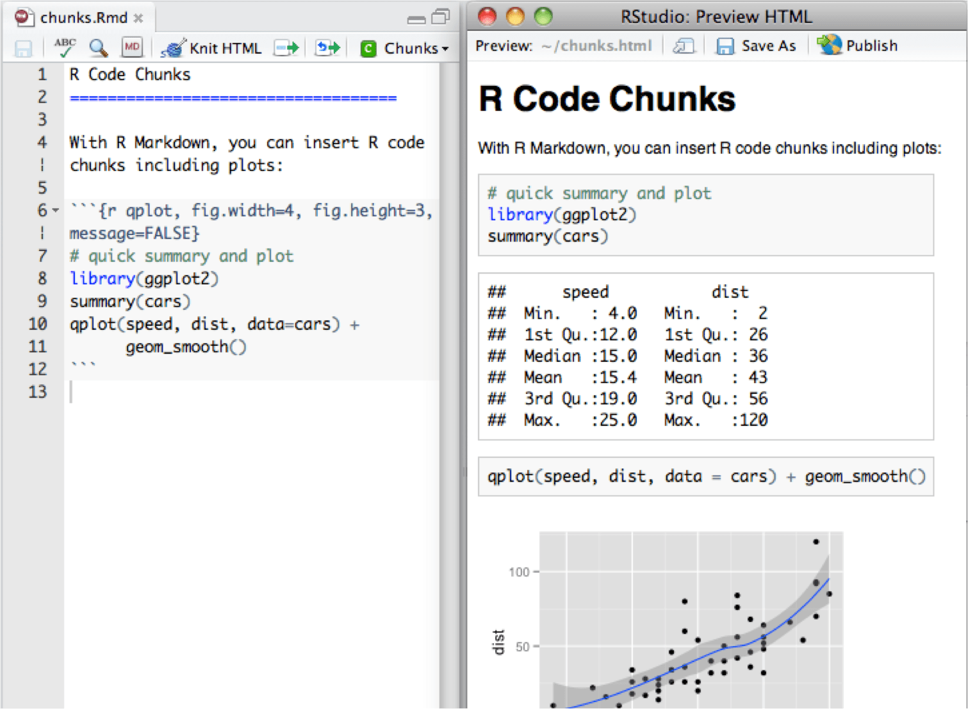Viewport: 968px width, 709px height.
Task: Save the source file with the disk icon
Action: coord(24,47)
